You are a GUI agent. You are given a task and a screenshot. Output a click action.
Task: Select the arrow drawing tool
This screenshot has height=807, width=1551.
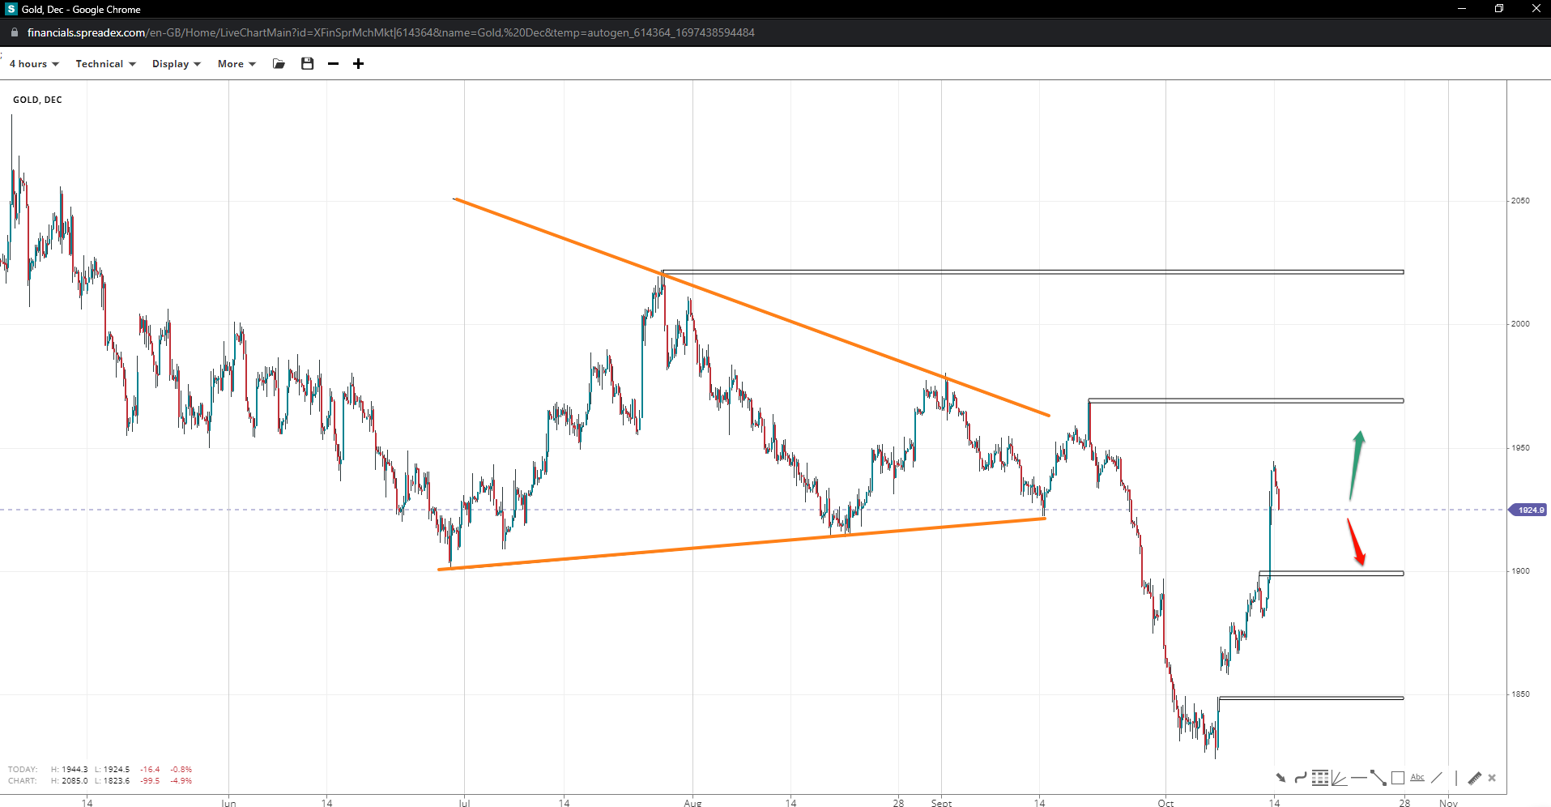1280,778
